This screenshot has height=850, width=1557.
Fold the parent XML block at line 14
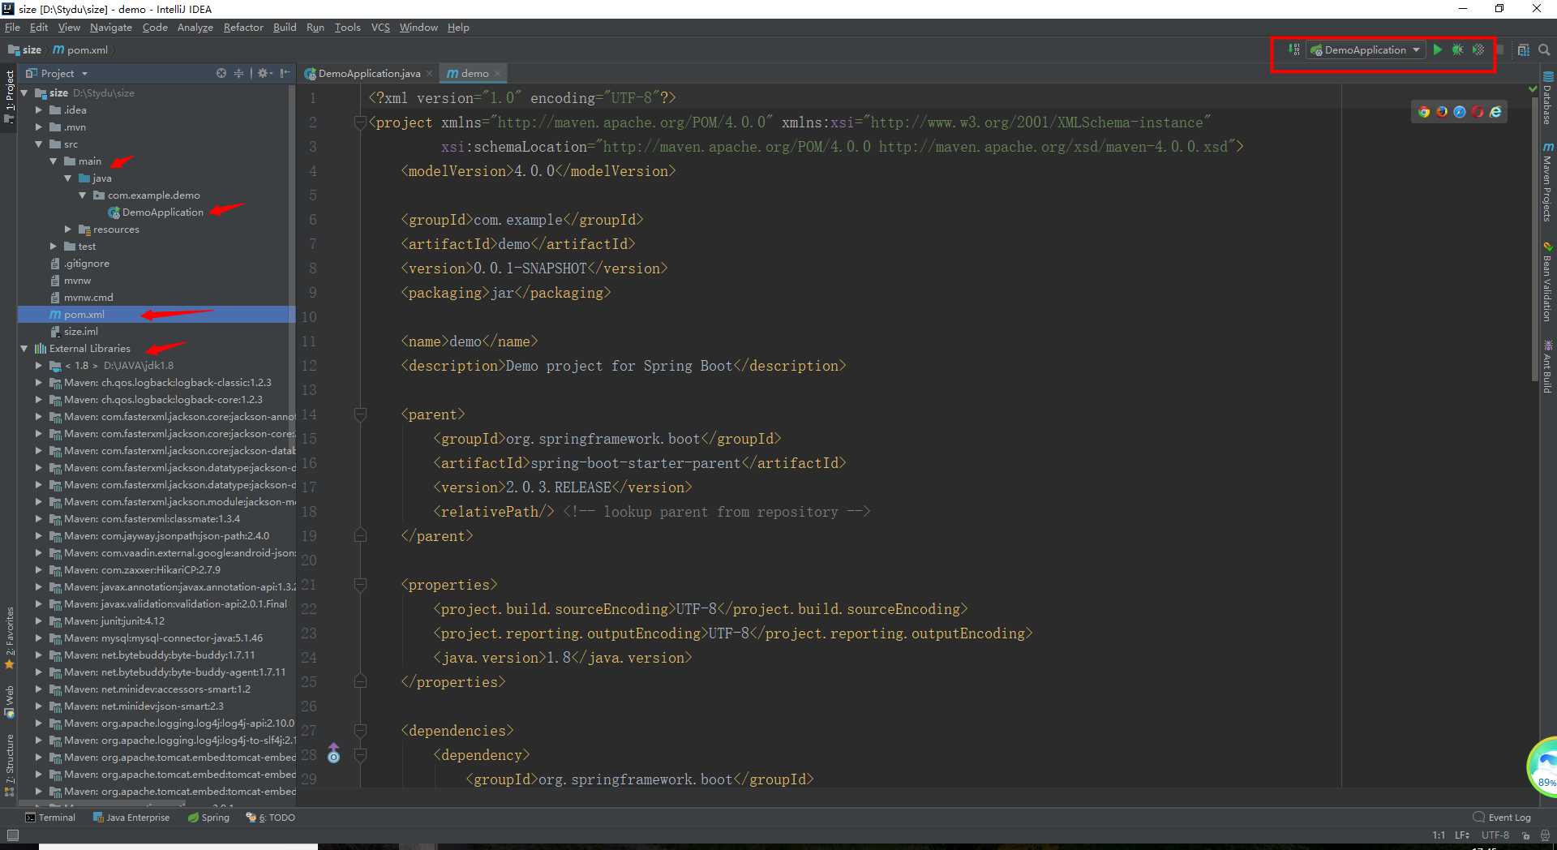point(360,414)
